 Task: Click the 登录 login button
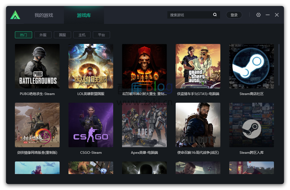point(234,15)
